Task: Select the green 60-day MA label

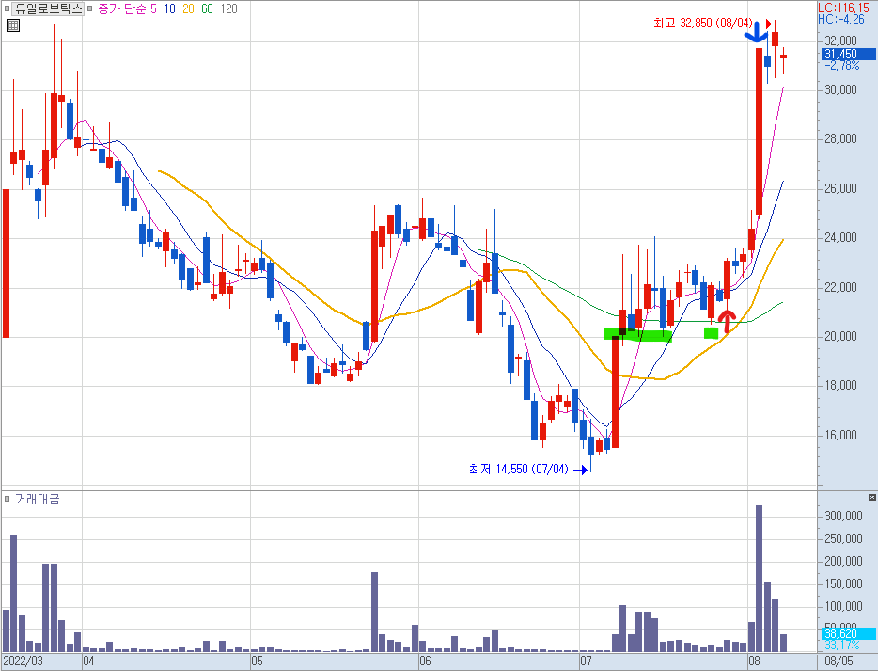Action: coord(207,8)
